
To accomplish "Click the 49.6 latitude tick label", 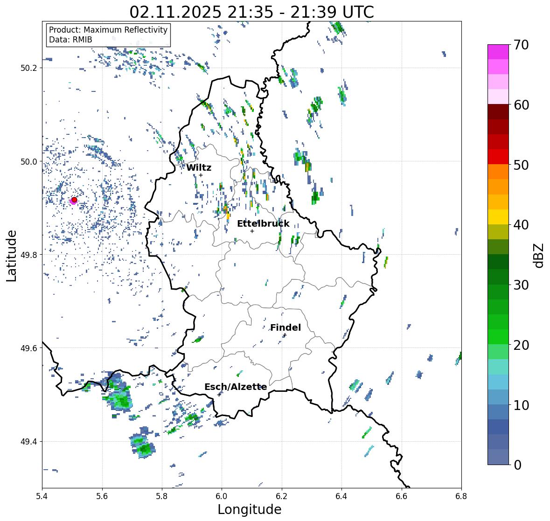I will click(x=29, y=348).
